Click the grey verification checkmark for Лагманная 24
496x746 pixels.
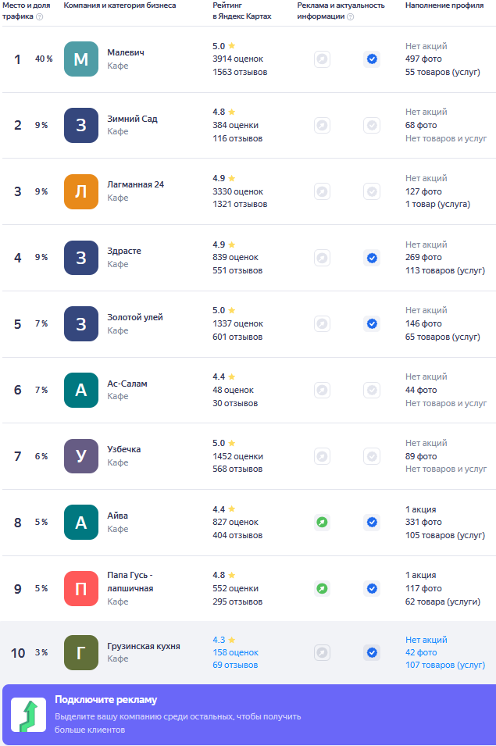(372, 191)
